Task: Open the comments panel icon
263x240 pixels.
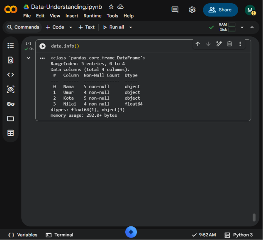Action: (175, 10)
